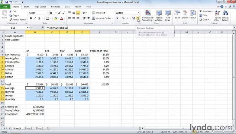This screenshot has height=134, width=236.
Task: Click the Excel Help question mark icon
Action: (x=222, y=7)
